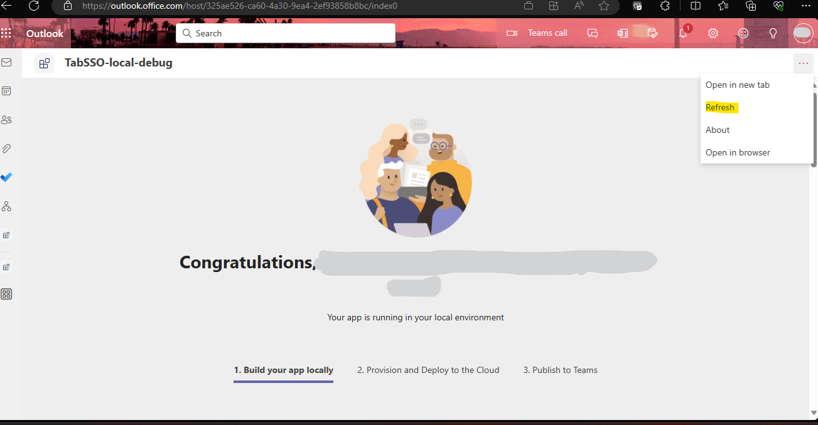Switch to Provision and Deploy to the Cloud

click(x=428, y=370)
